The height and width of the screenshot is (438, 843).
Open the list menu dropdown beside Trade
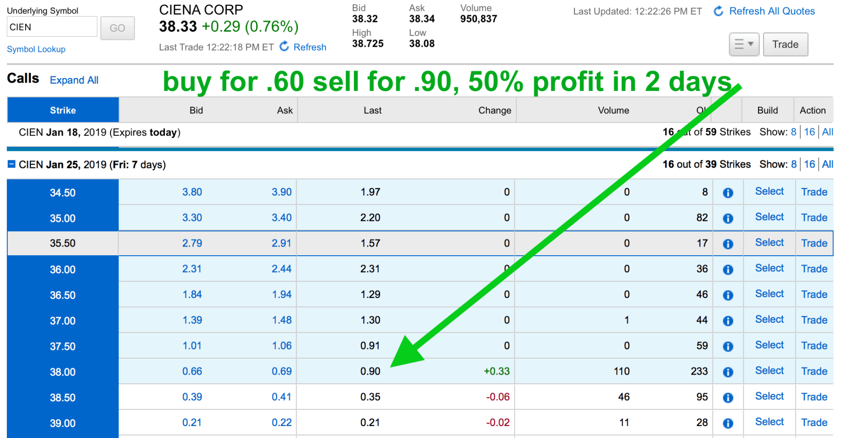[744, 45]
